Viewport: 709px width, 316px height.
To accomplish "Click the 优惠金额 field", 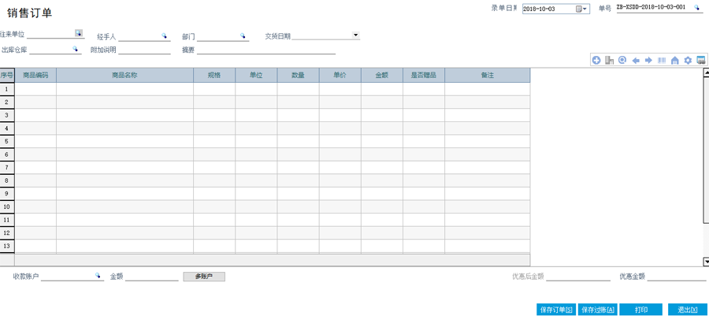I will click(677, 277).
